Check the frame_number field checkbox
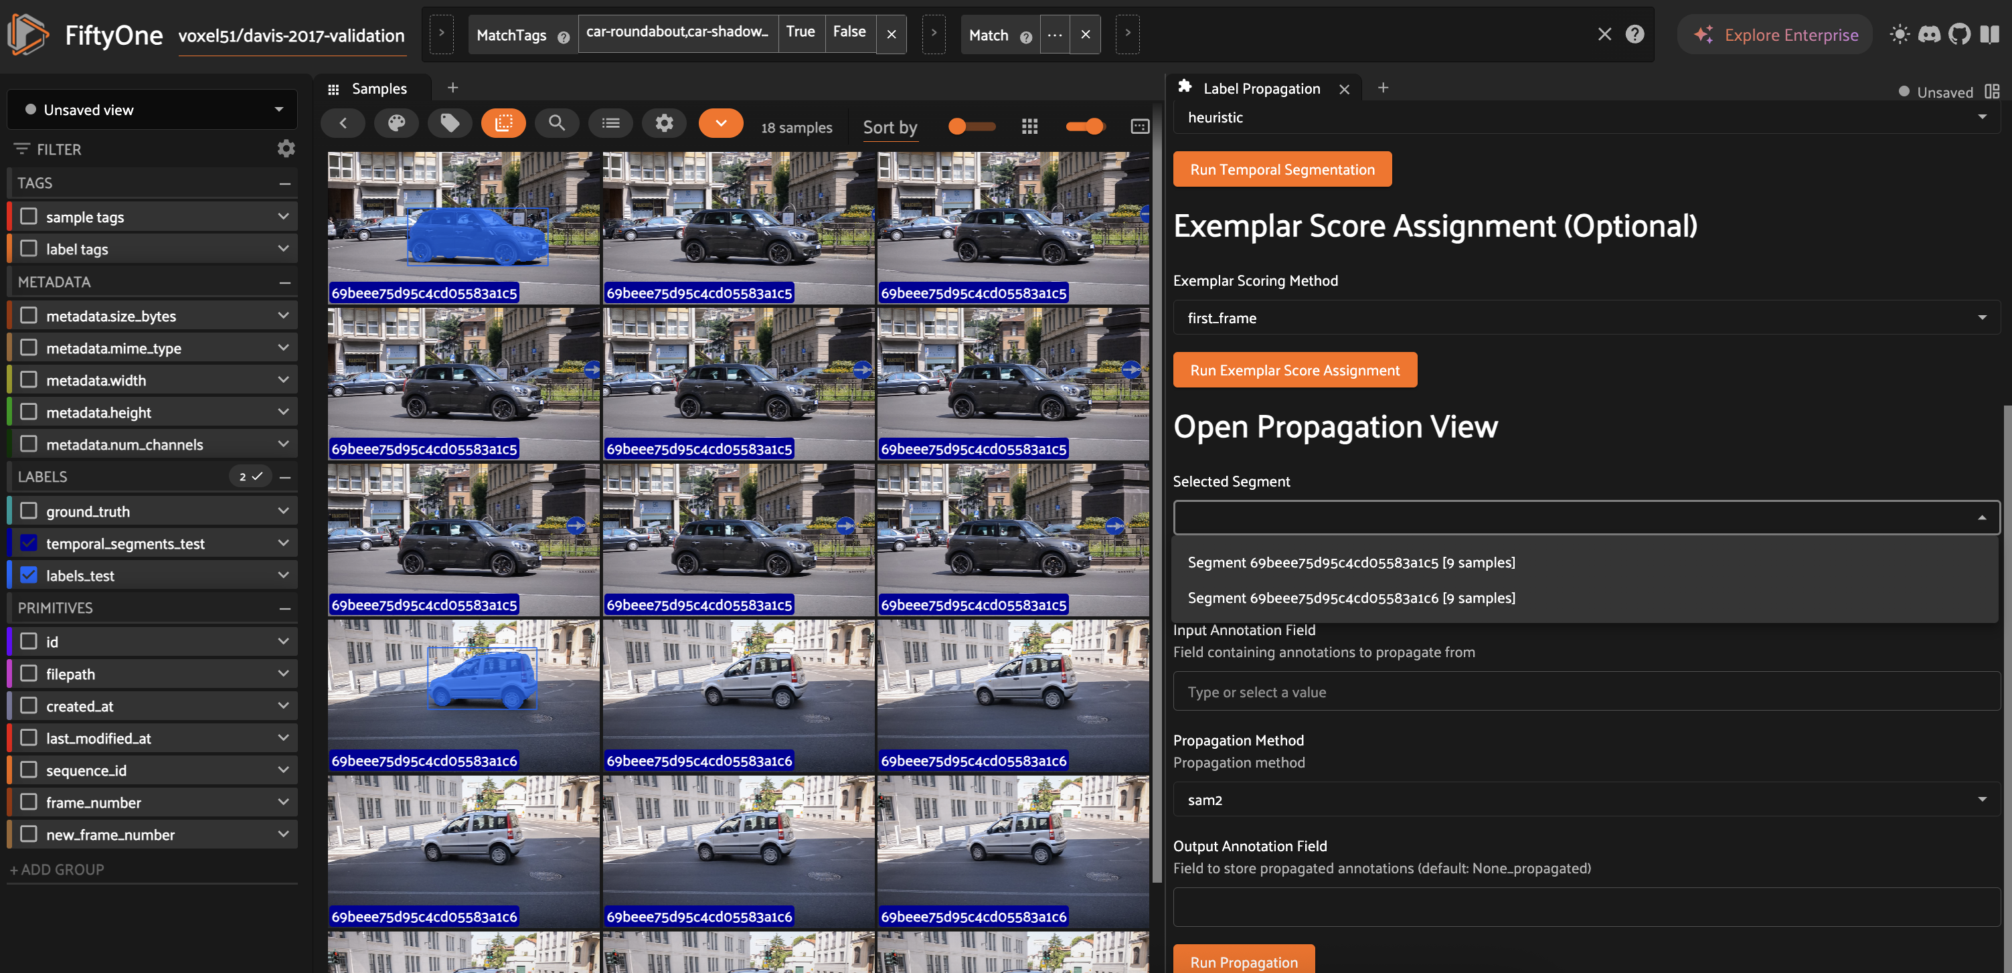 point(29,802)
